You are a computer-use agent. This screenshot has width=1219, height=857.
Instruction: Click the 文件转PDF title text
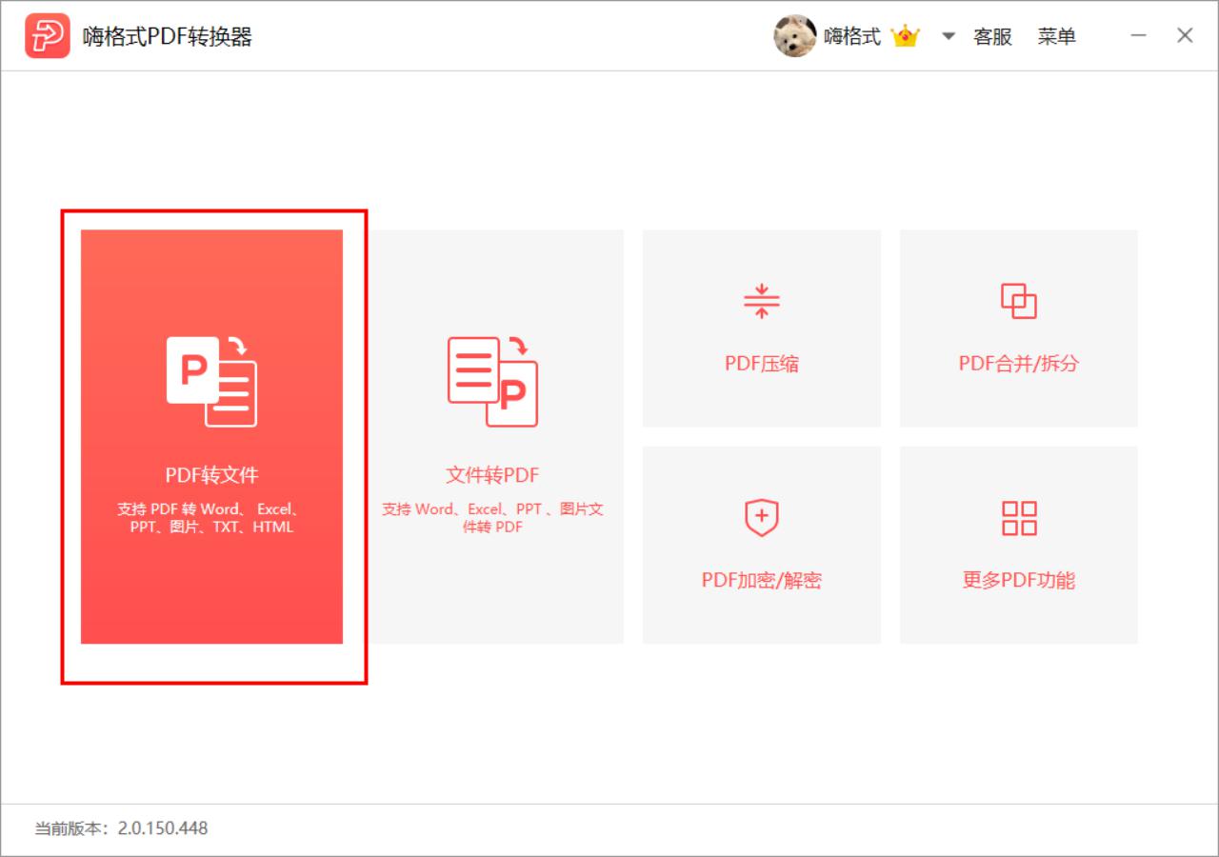492,474
